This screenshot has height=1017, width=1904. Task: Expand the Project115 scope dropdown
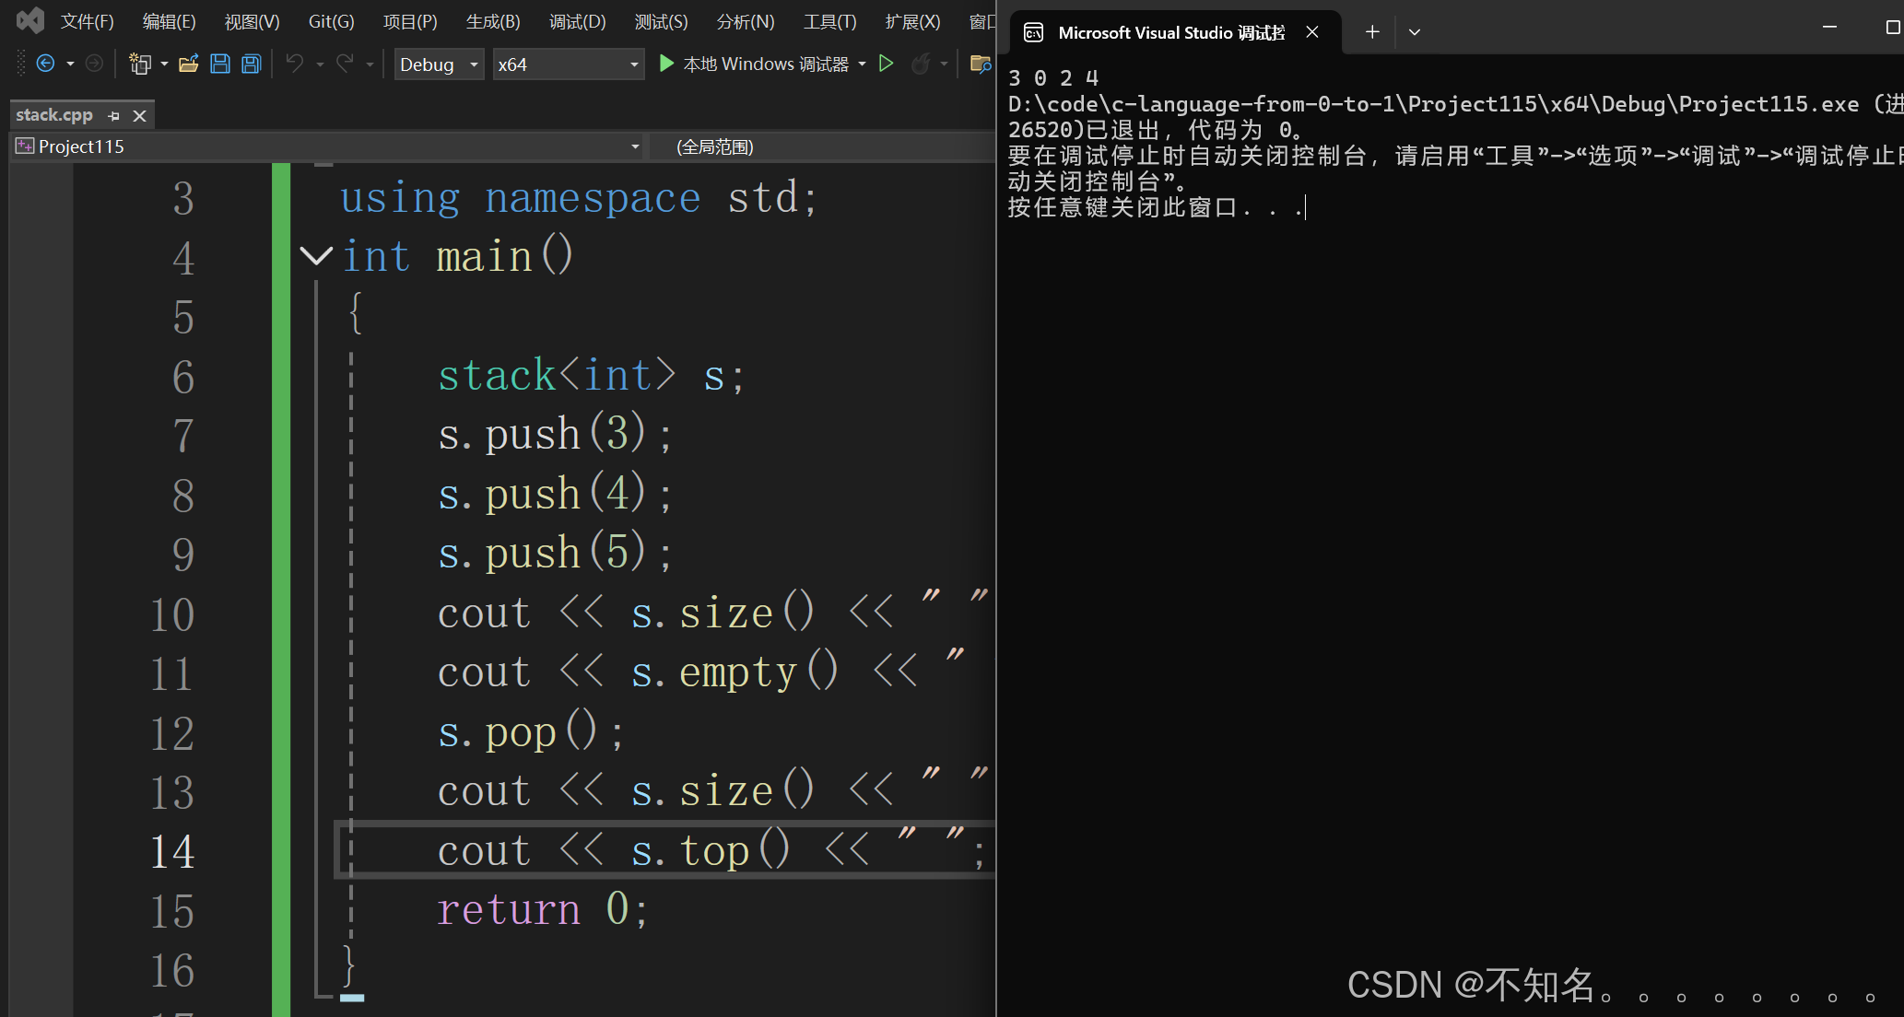pyautogui.click(x=634, y=146)
